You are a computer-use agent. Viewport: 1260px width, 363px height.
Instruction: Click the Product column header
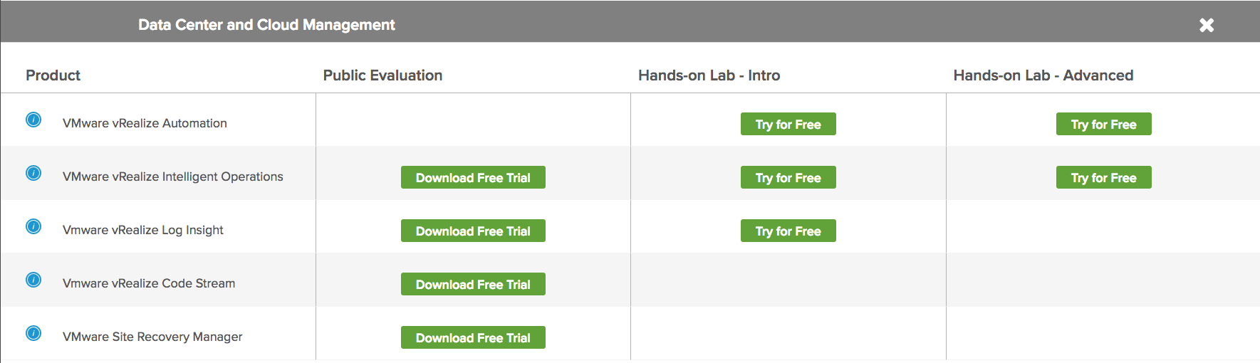[x=53, y=75]
